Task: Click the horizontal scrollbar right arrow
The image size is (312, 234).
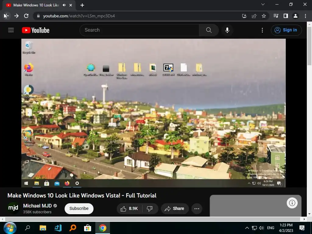Action: click(304, 219)
